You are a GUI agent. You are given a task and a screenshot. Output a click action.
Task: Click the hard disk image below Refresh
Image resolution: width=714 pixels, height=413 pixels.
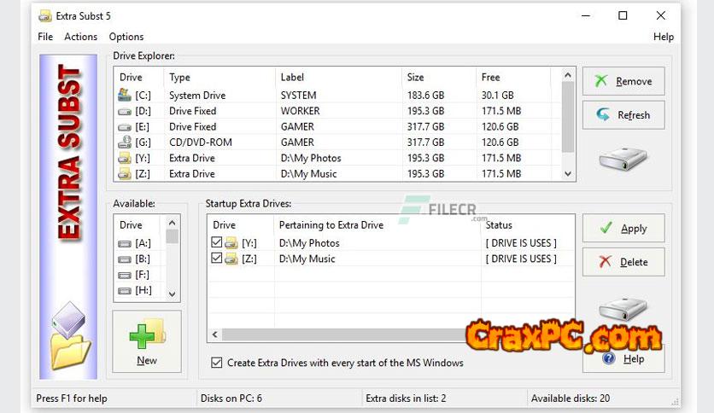(623, 159)
